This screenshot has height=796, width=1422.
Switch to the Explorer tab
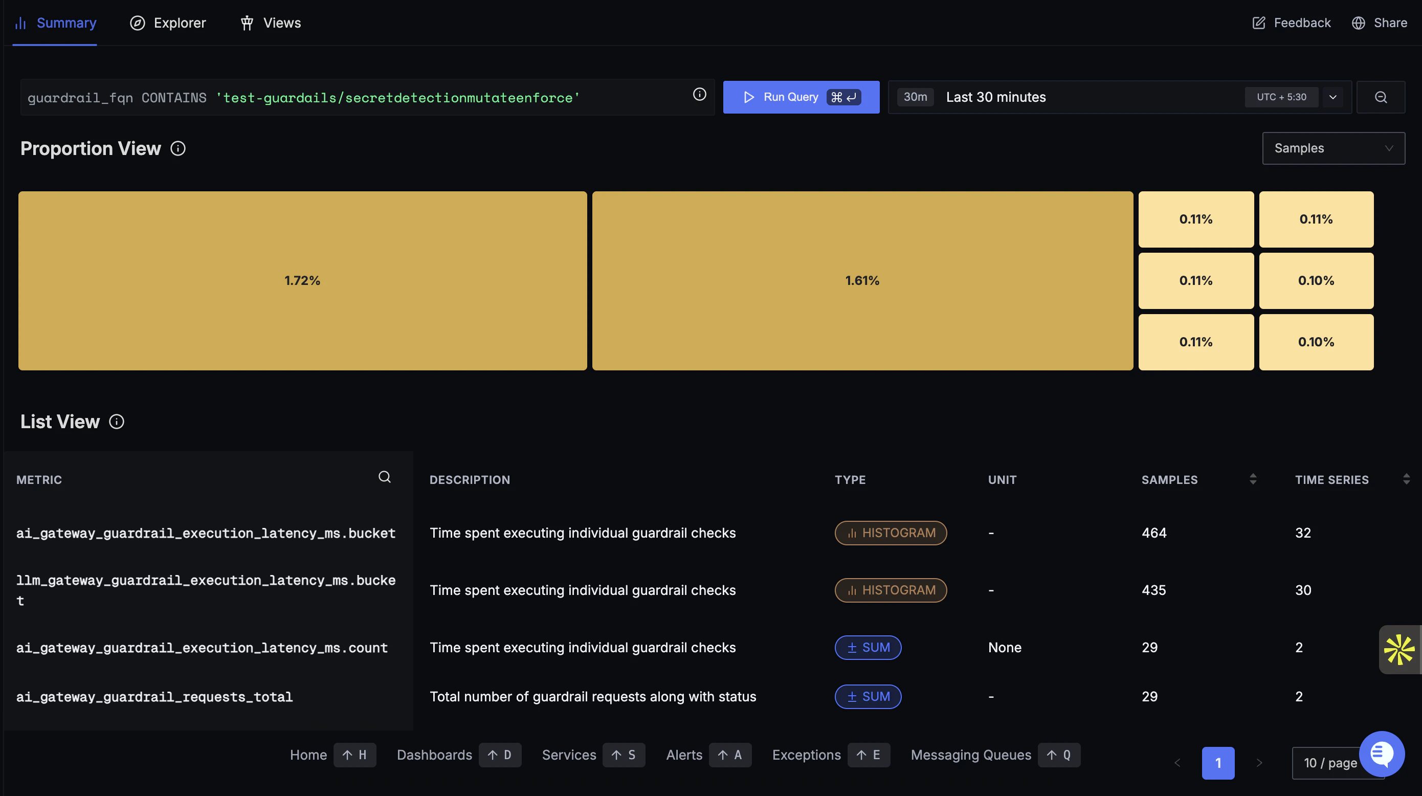tap(168, 23)
